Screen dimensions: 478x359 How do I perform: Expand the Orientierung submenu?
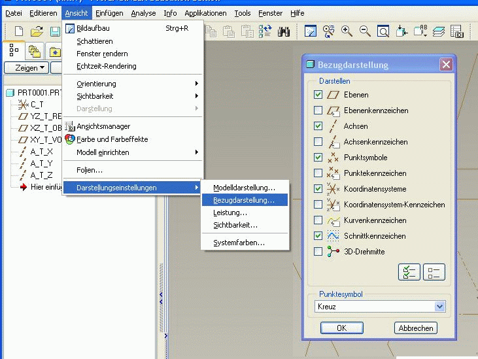click(133, 84)
